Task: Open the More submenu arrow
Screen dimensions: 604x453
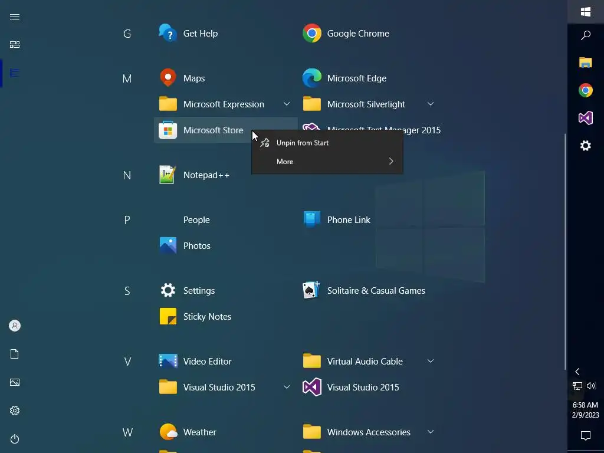Action: (x=391, y=162)
